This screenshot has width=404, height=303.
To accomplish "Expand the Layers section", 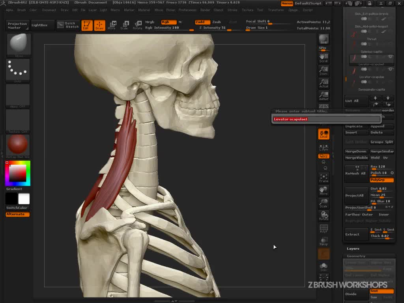I will [x=353, y=249].
